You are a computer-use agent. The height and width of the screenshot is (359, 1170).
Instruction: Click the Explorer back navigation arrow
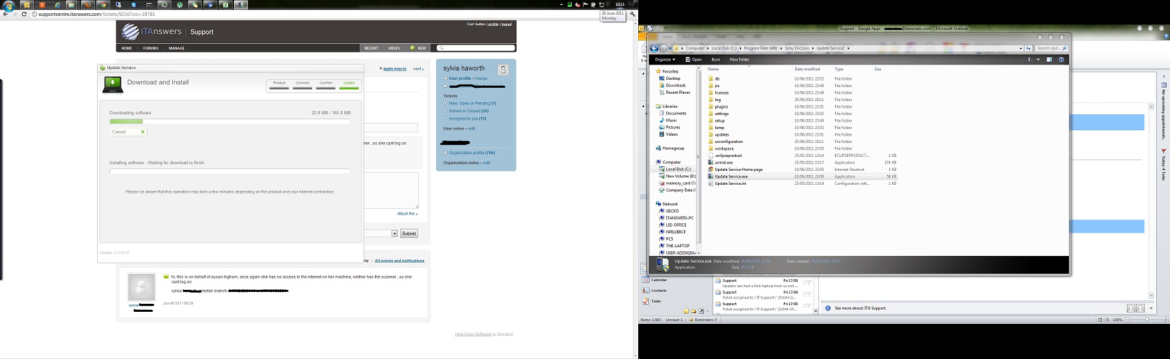(654, 49)
